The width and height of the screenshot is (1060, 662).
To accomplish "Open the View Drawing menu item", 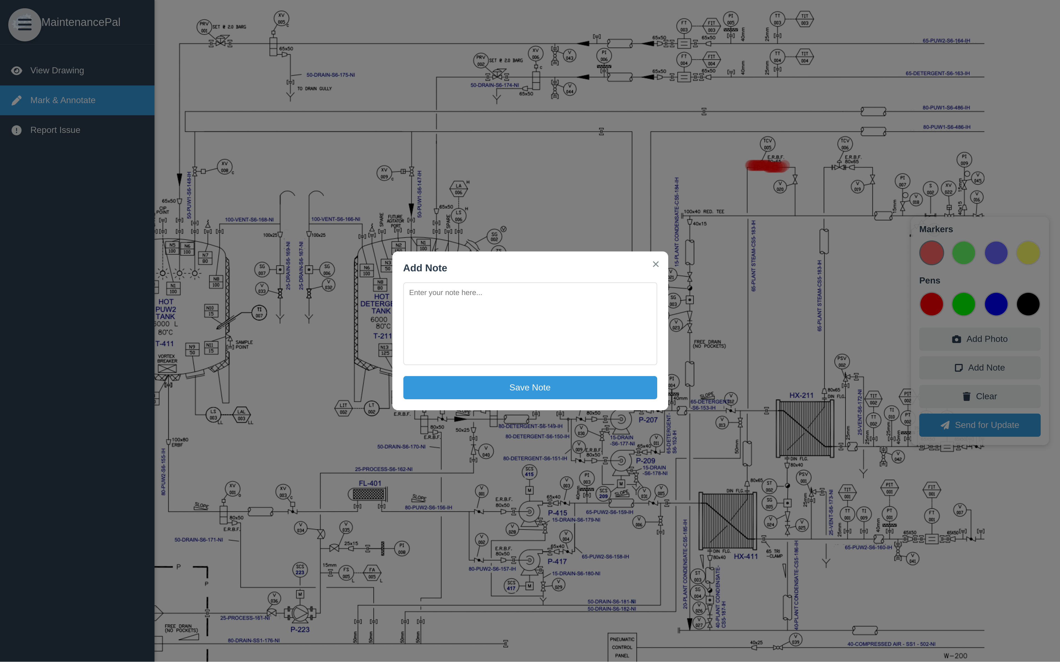I will pyautogui.click(x=57, y=71).
